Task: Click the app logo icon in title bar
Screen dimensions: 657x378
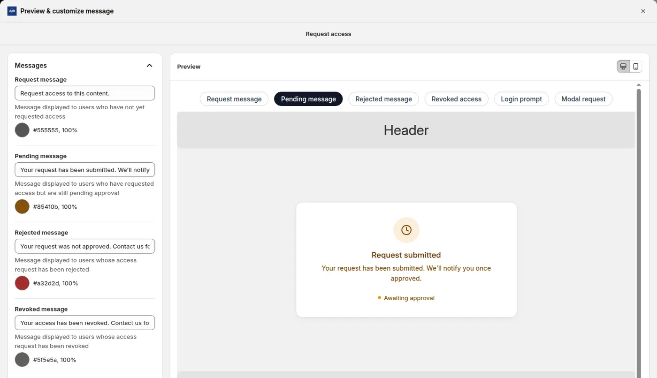Action: [12, 11]
